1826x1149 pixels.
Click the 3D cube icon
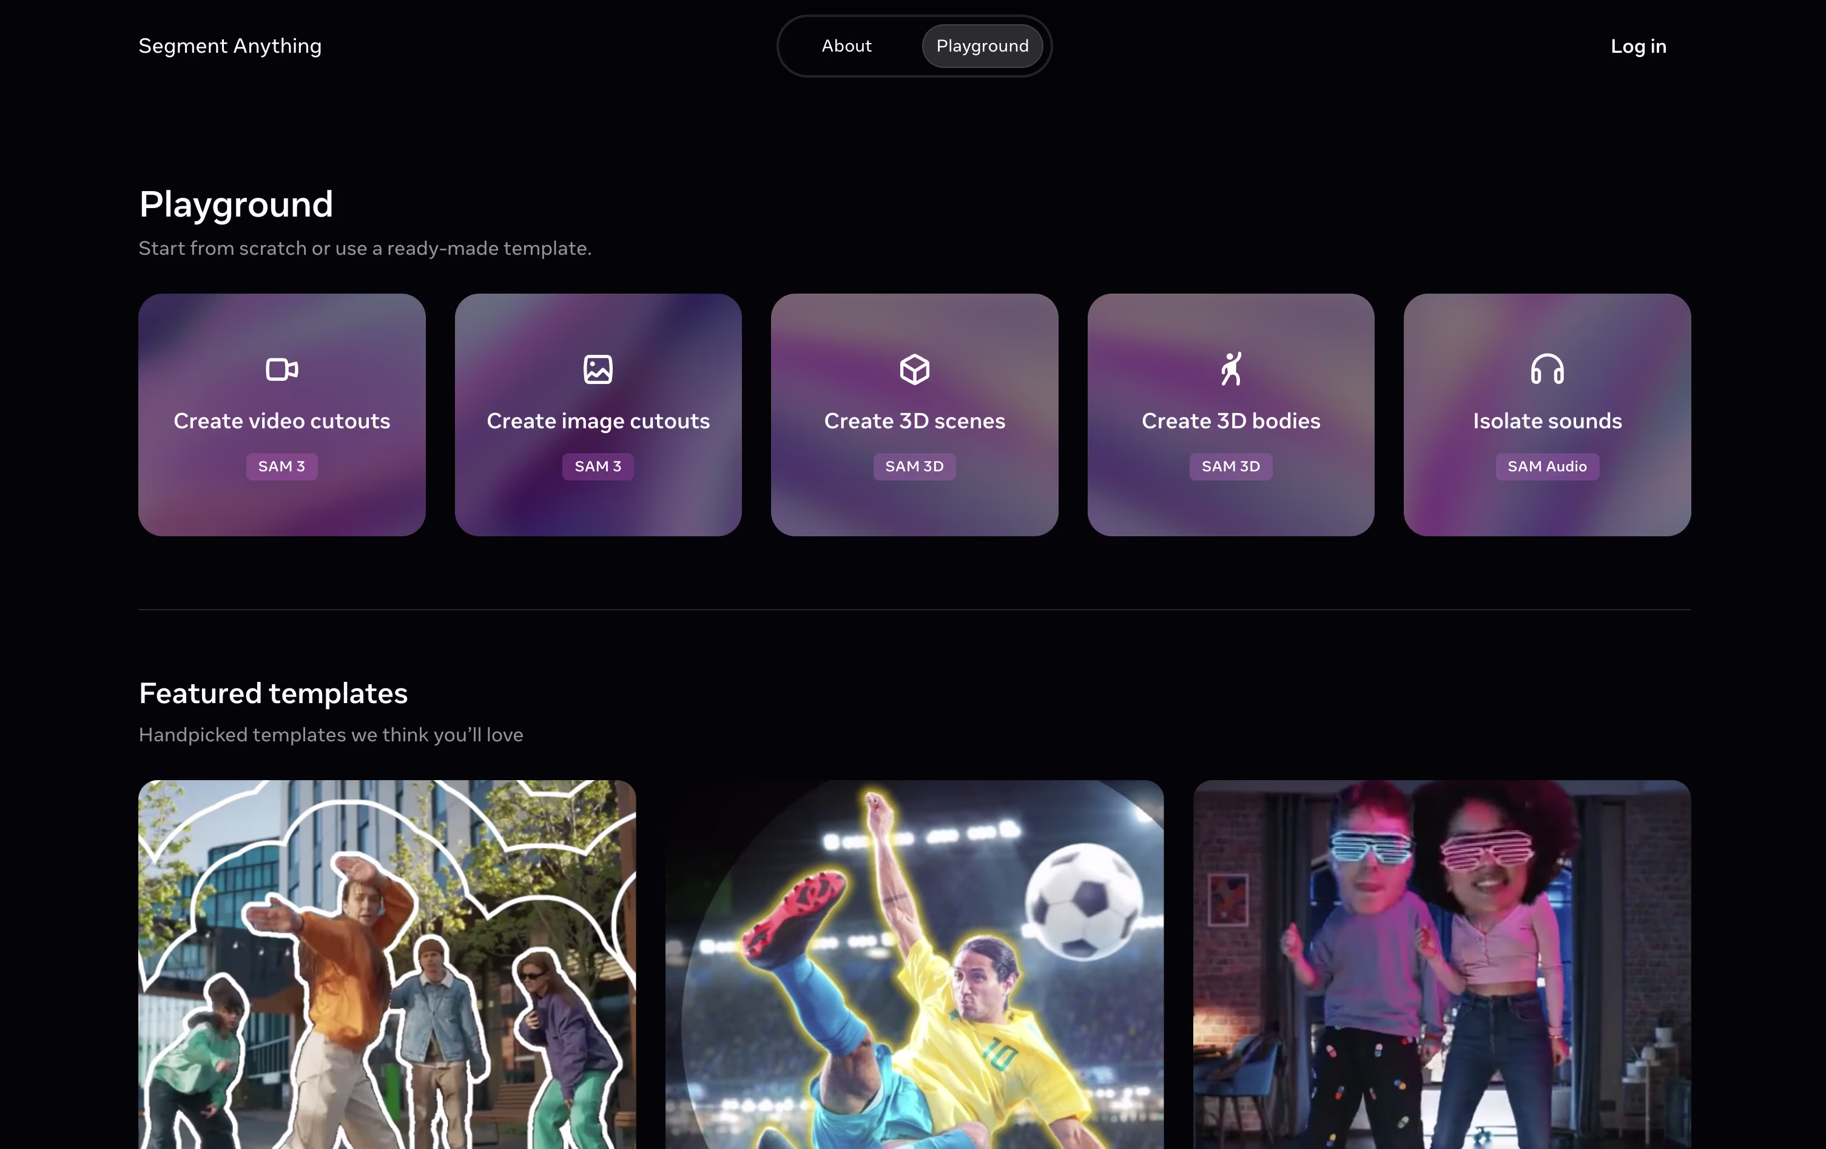(x=915, y=369)
